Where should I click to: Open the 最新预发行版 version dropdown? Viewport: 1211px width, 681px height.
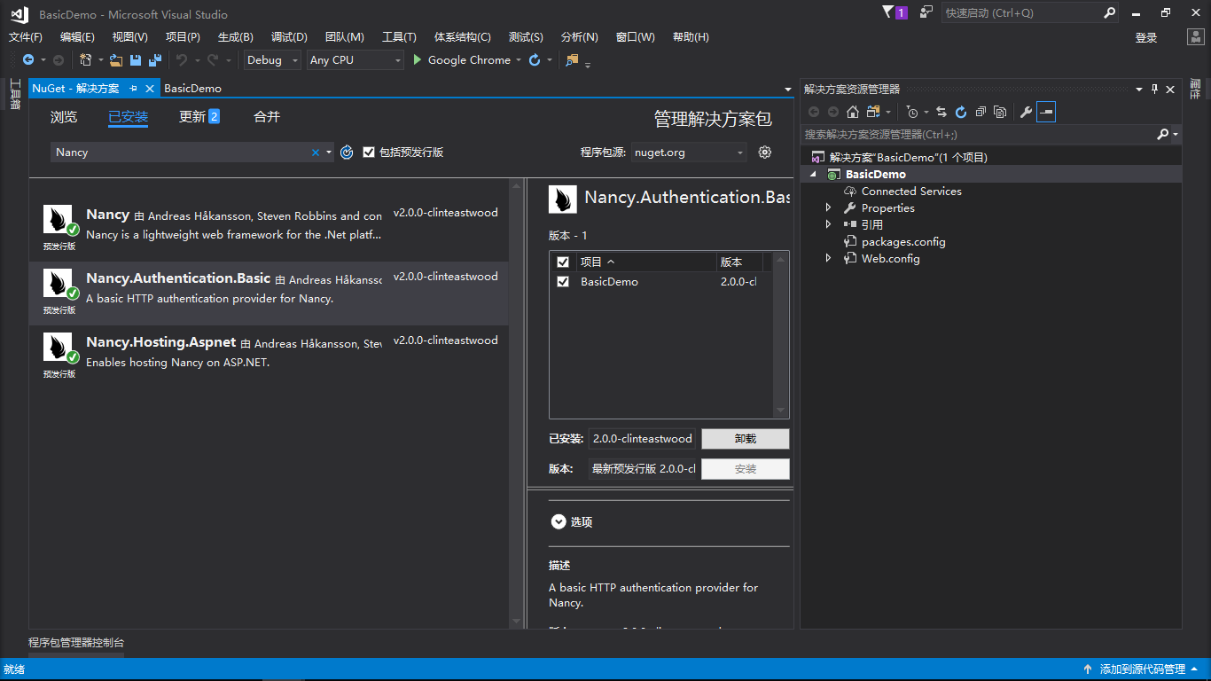coord(645,469)
